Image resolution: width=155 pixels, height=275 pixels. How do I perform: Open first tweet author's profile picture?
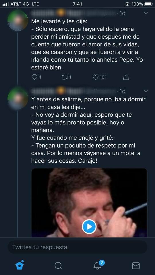pyautogui.click(x=18, y=20)
